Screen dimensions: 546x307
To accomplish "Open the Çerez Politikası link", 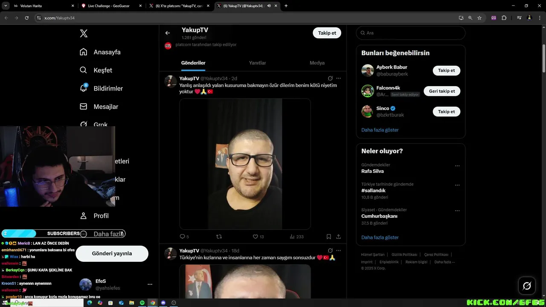I will pyautogui.click(x=436, y=255).
